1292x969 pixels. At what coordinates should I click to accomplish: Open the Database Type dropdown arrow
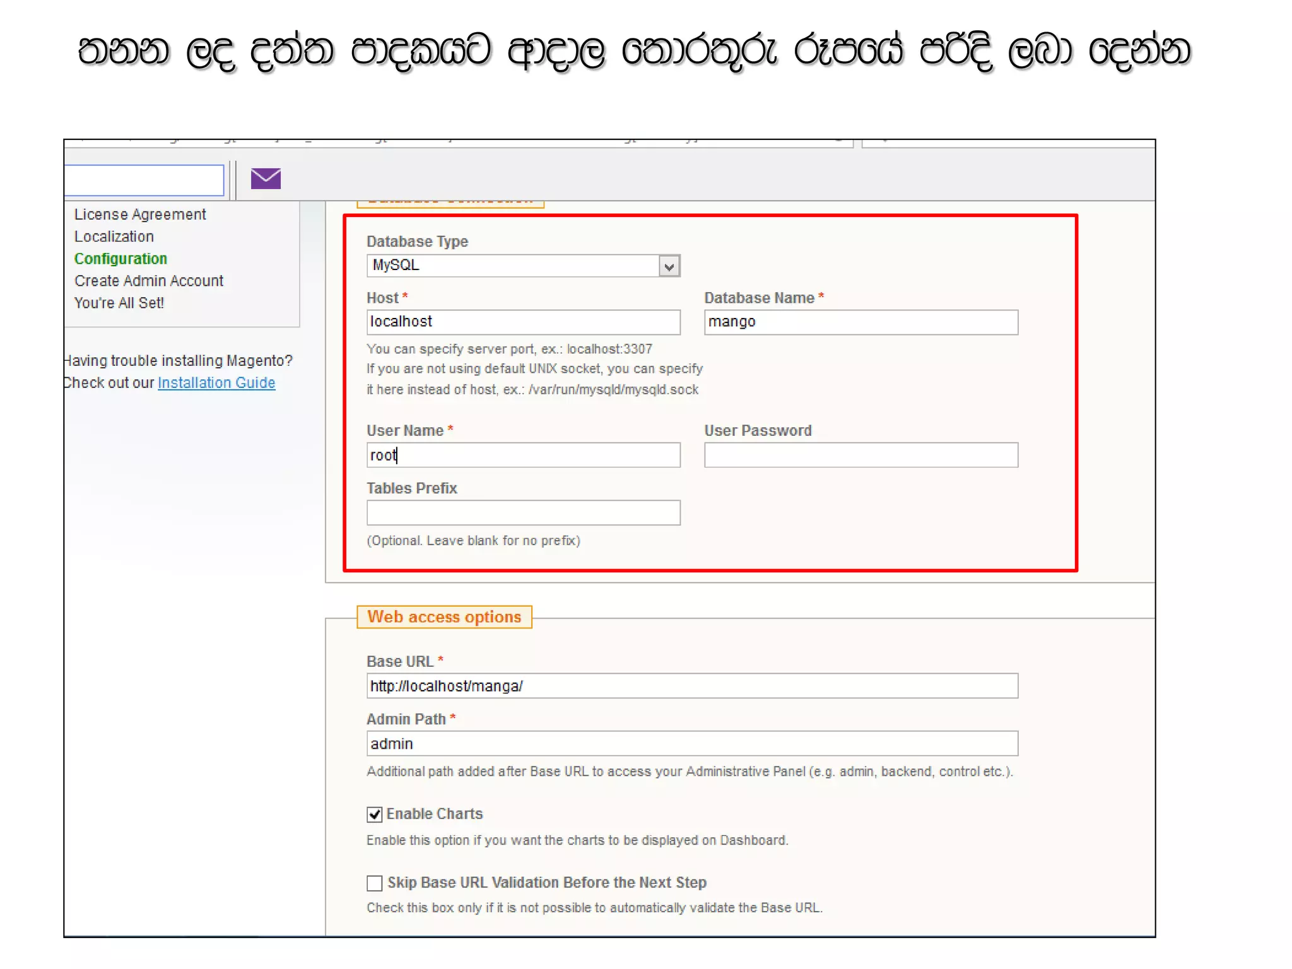point(669,266)
